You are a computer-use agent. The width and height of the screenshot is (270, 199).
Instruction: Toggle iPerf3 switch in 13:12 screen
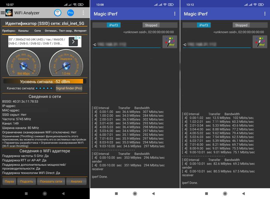[197, 25]
